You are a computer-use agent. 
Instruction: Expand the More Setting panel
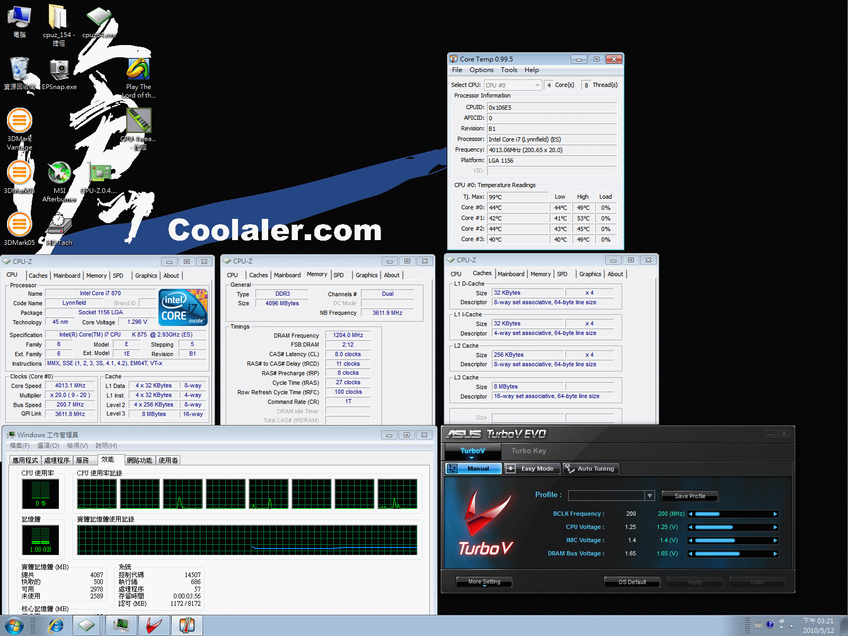click(x=484, y=582)
